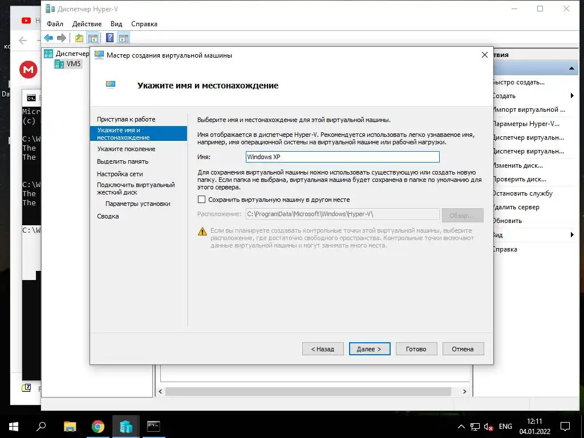The image size is (584, 438).
Task: Open the taskbar Search magnifier icon
Action: click(41, 427)
